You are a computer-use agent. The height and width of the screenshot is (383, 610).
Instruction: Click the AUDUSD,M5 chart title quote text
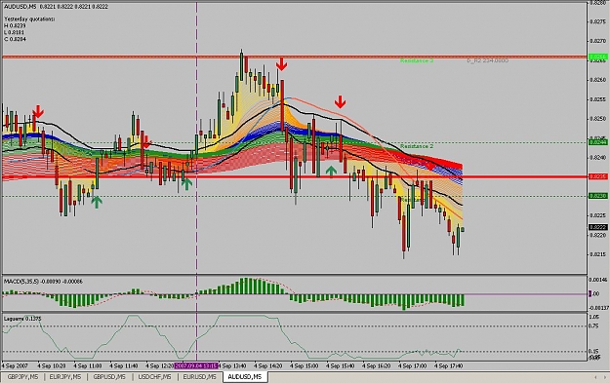click(57, 7)
